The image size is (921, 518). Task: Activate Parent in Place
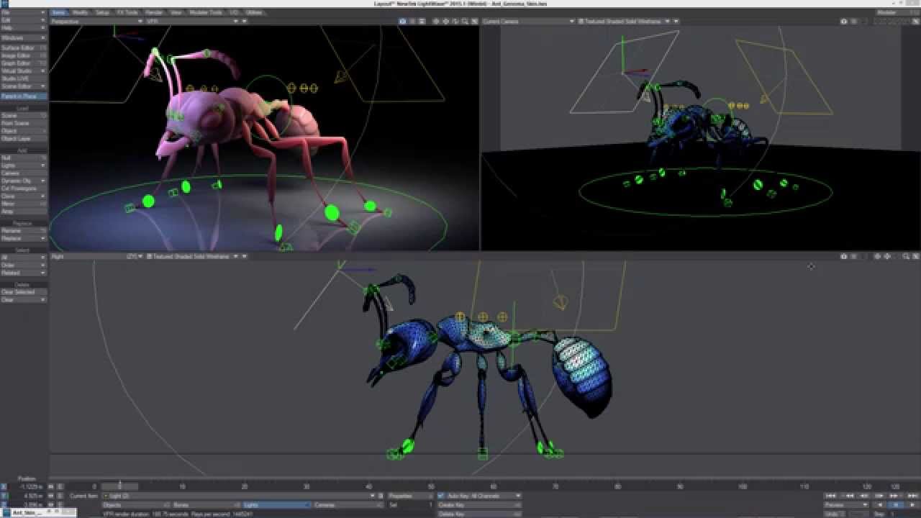pos(22,95)
